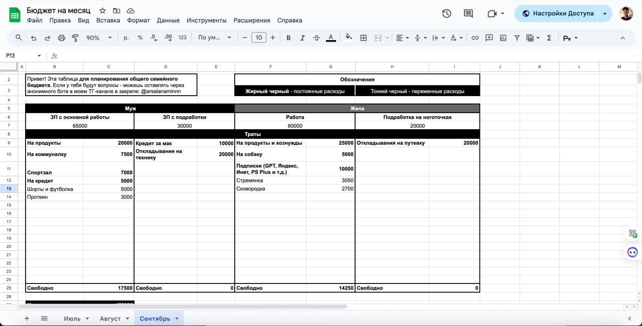Insert a link
Viewport: 642px width, 326px height.
475,38
